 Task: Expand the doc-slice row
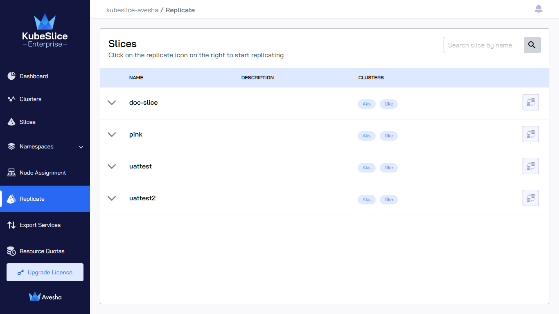click(112, 103)
